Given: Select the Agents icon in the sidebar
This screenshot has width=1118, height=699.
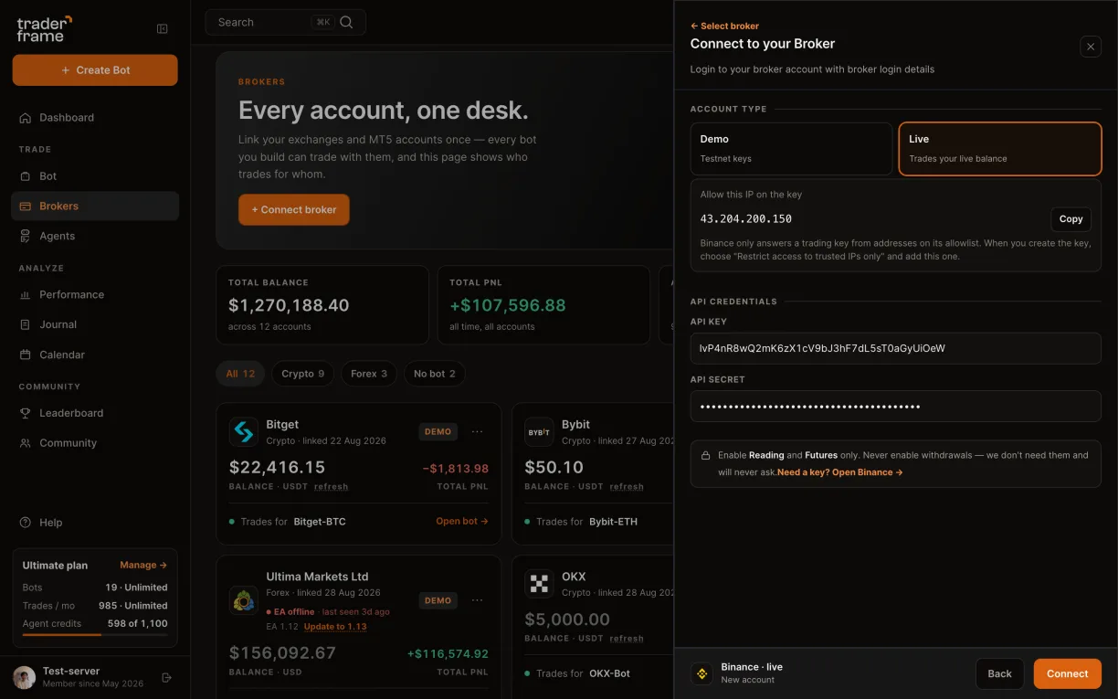Looking at the screenshot, I should click(26, 236).
